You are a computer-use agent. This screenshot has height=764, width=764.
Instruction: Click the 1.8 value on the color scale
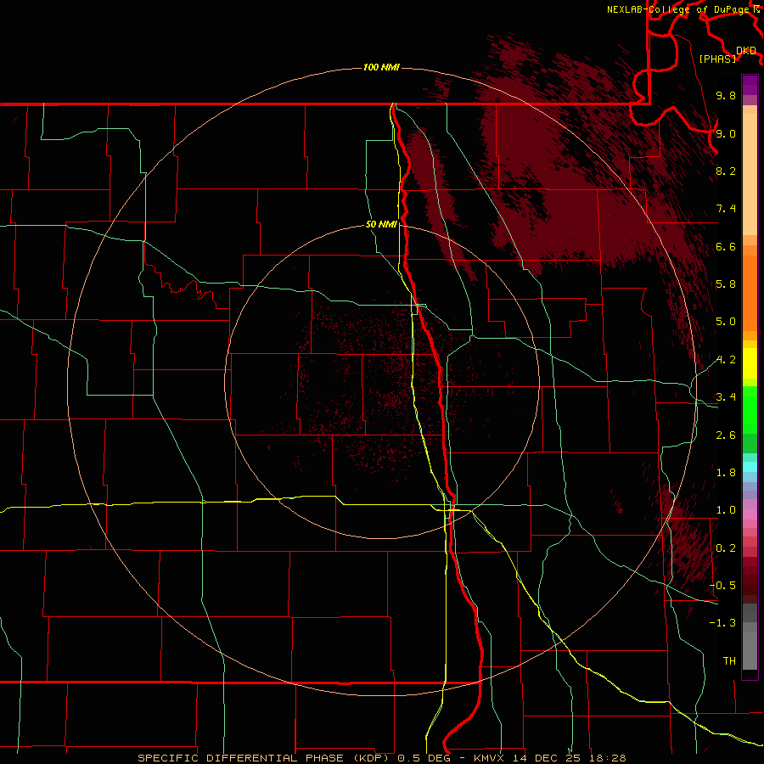pyautogui.click(x=726, y=473)
